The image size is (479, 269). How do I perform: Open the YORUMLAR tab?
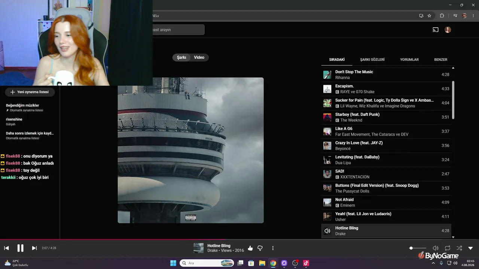click(x=409, y=59)
